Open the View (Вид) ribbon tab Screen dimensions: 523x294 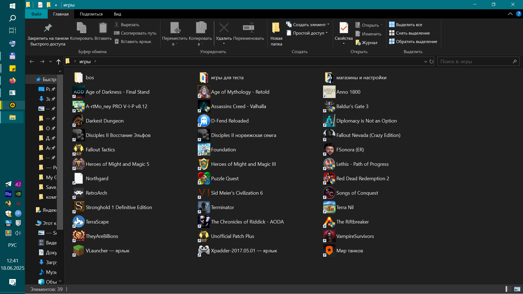click(117, 14)
